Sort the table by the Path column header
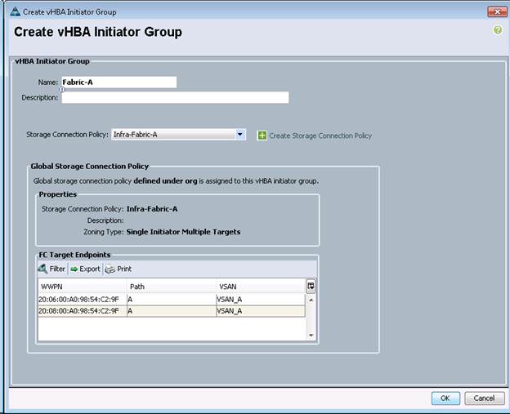 tap(172, 287)
